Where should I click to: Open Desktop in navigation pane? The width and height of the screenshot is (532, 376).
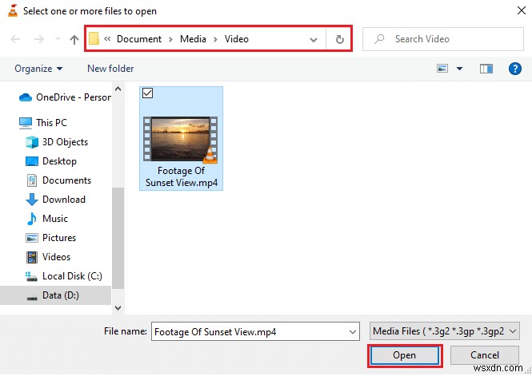click(51, 161)
